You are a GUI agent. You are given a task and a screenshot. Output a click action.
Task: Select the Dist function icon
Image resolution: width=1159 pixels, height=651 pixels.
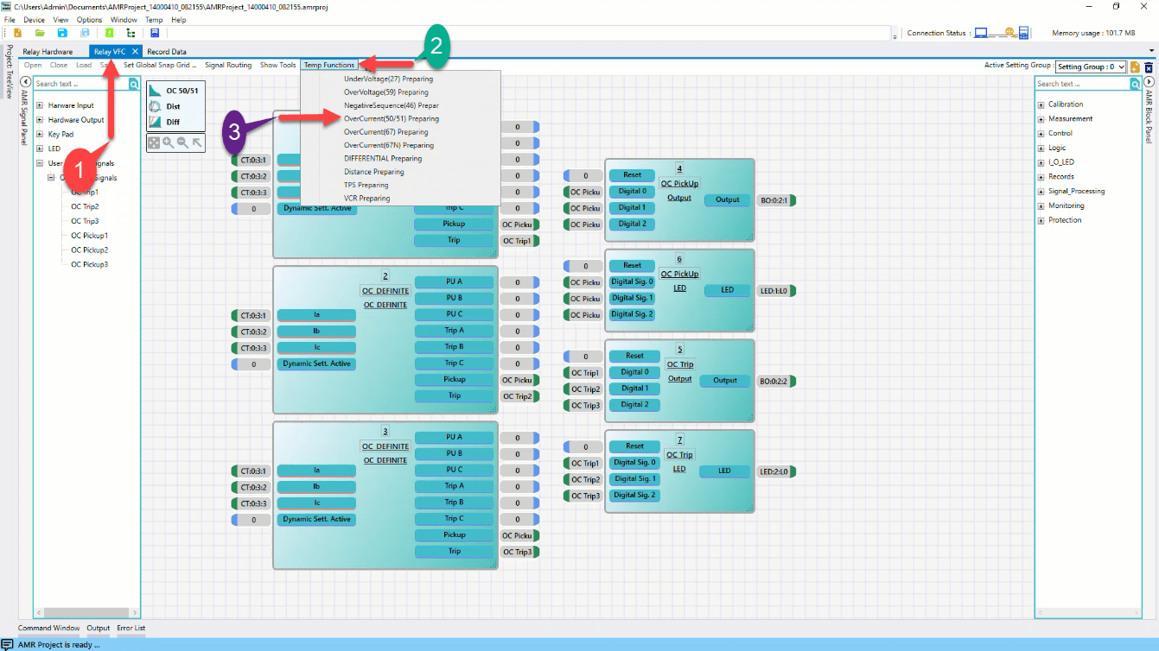(x=156, y=106)
